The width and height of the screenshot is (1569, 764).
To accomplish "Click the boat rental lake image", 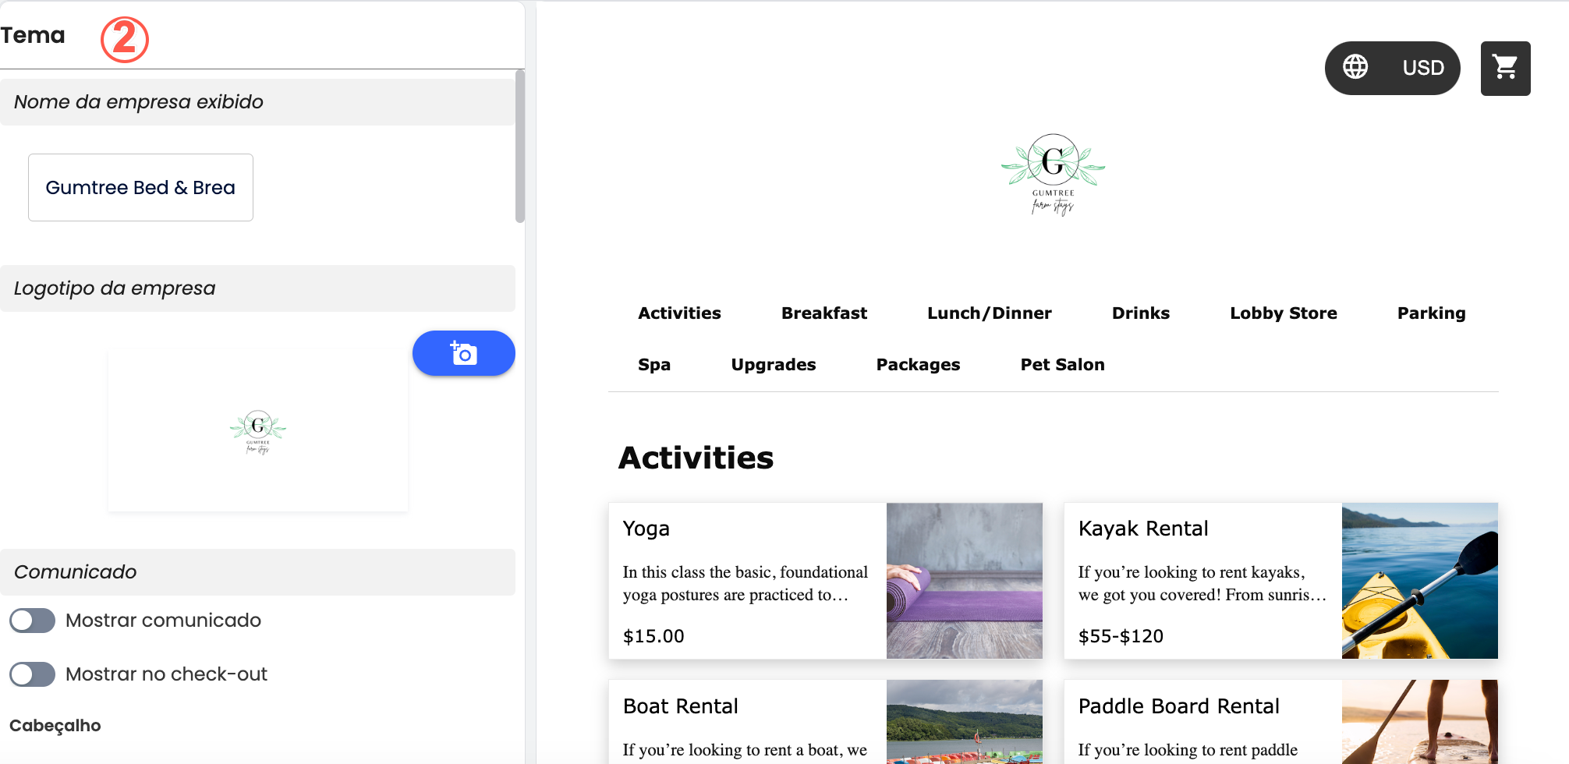I will 964,722.
